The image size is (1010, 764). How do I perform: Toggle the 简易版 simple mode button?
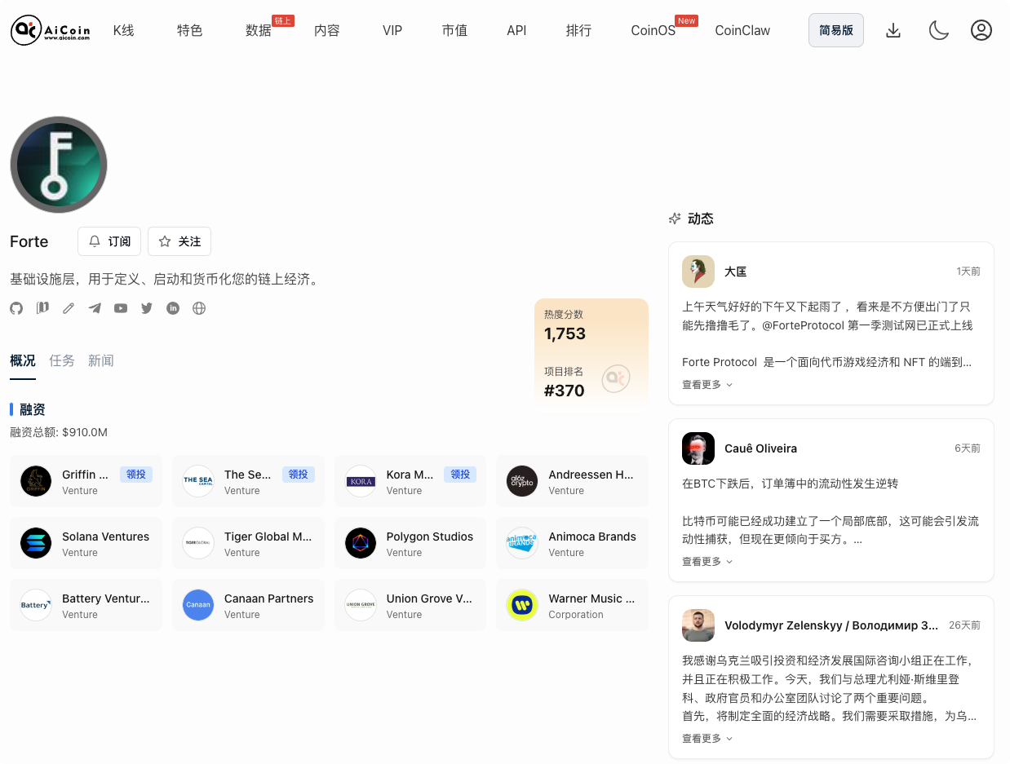pos(836,30)
